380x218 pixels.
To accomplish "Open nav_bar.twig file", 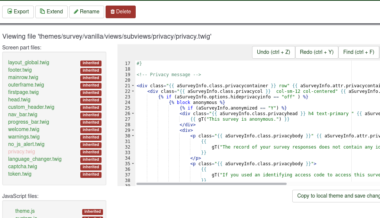I will 23,115.
